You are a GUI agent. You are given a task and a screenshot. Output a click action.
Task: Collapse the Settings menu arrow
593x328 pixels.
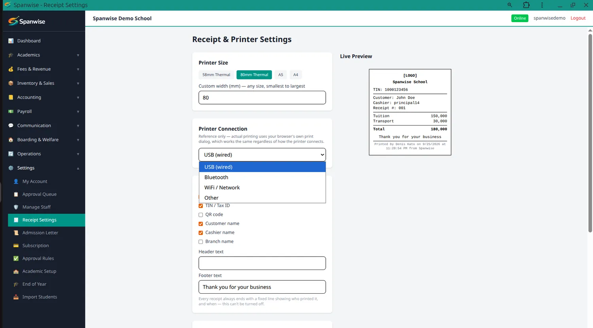point(78,168)
